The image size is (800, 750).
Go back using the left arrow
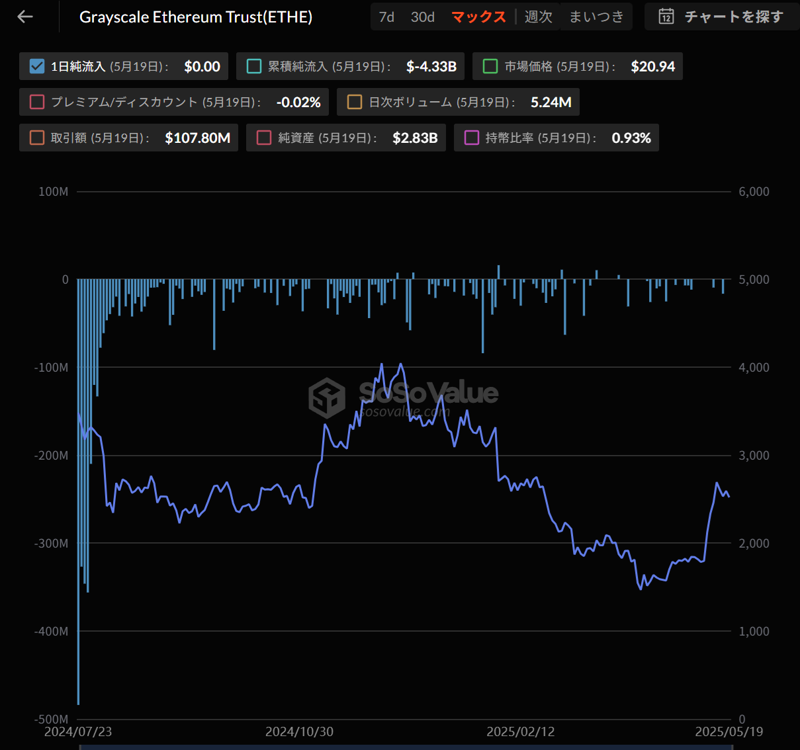25,17
